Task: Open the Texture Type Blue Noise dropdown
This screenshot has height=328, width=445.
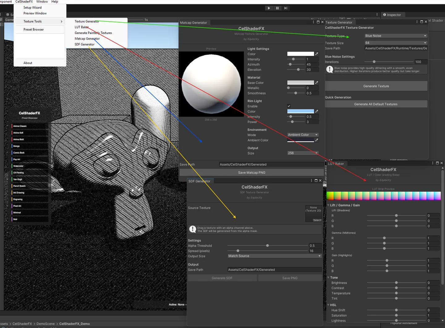Action: [x=396, y=36]
